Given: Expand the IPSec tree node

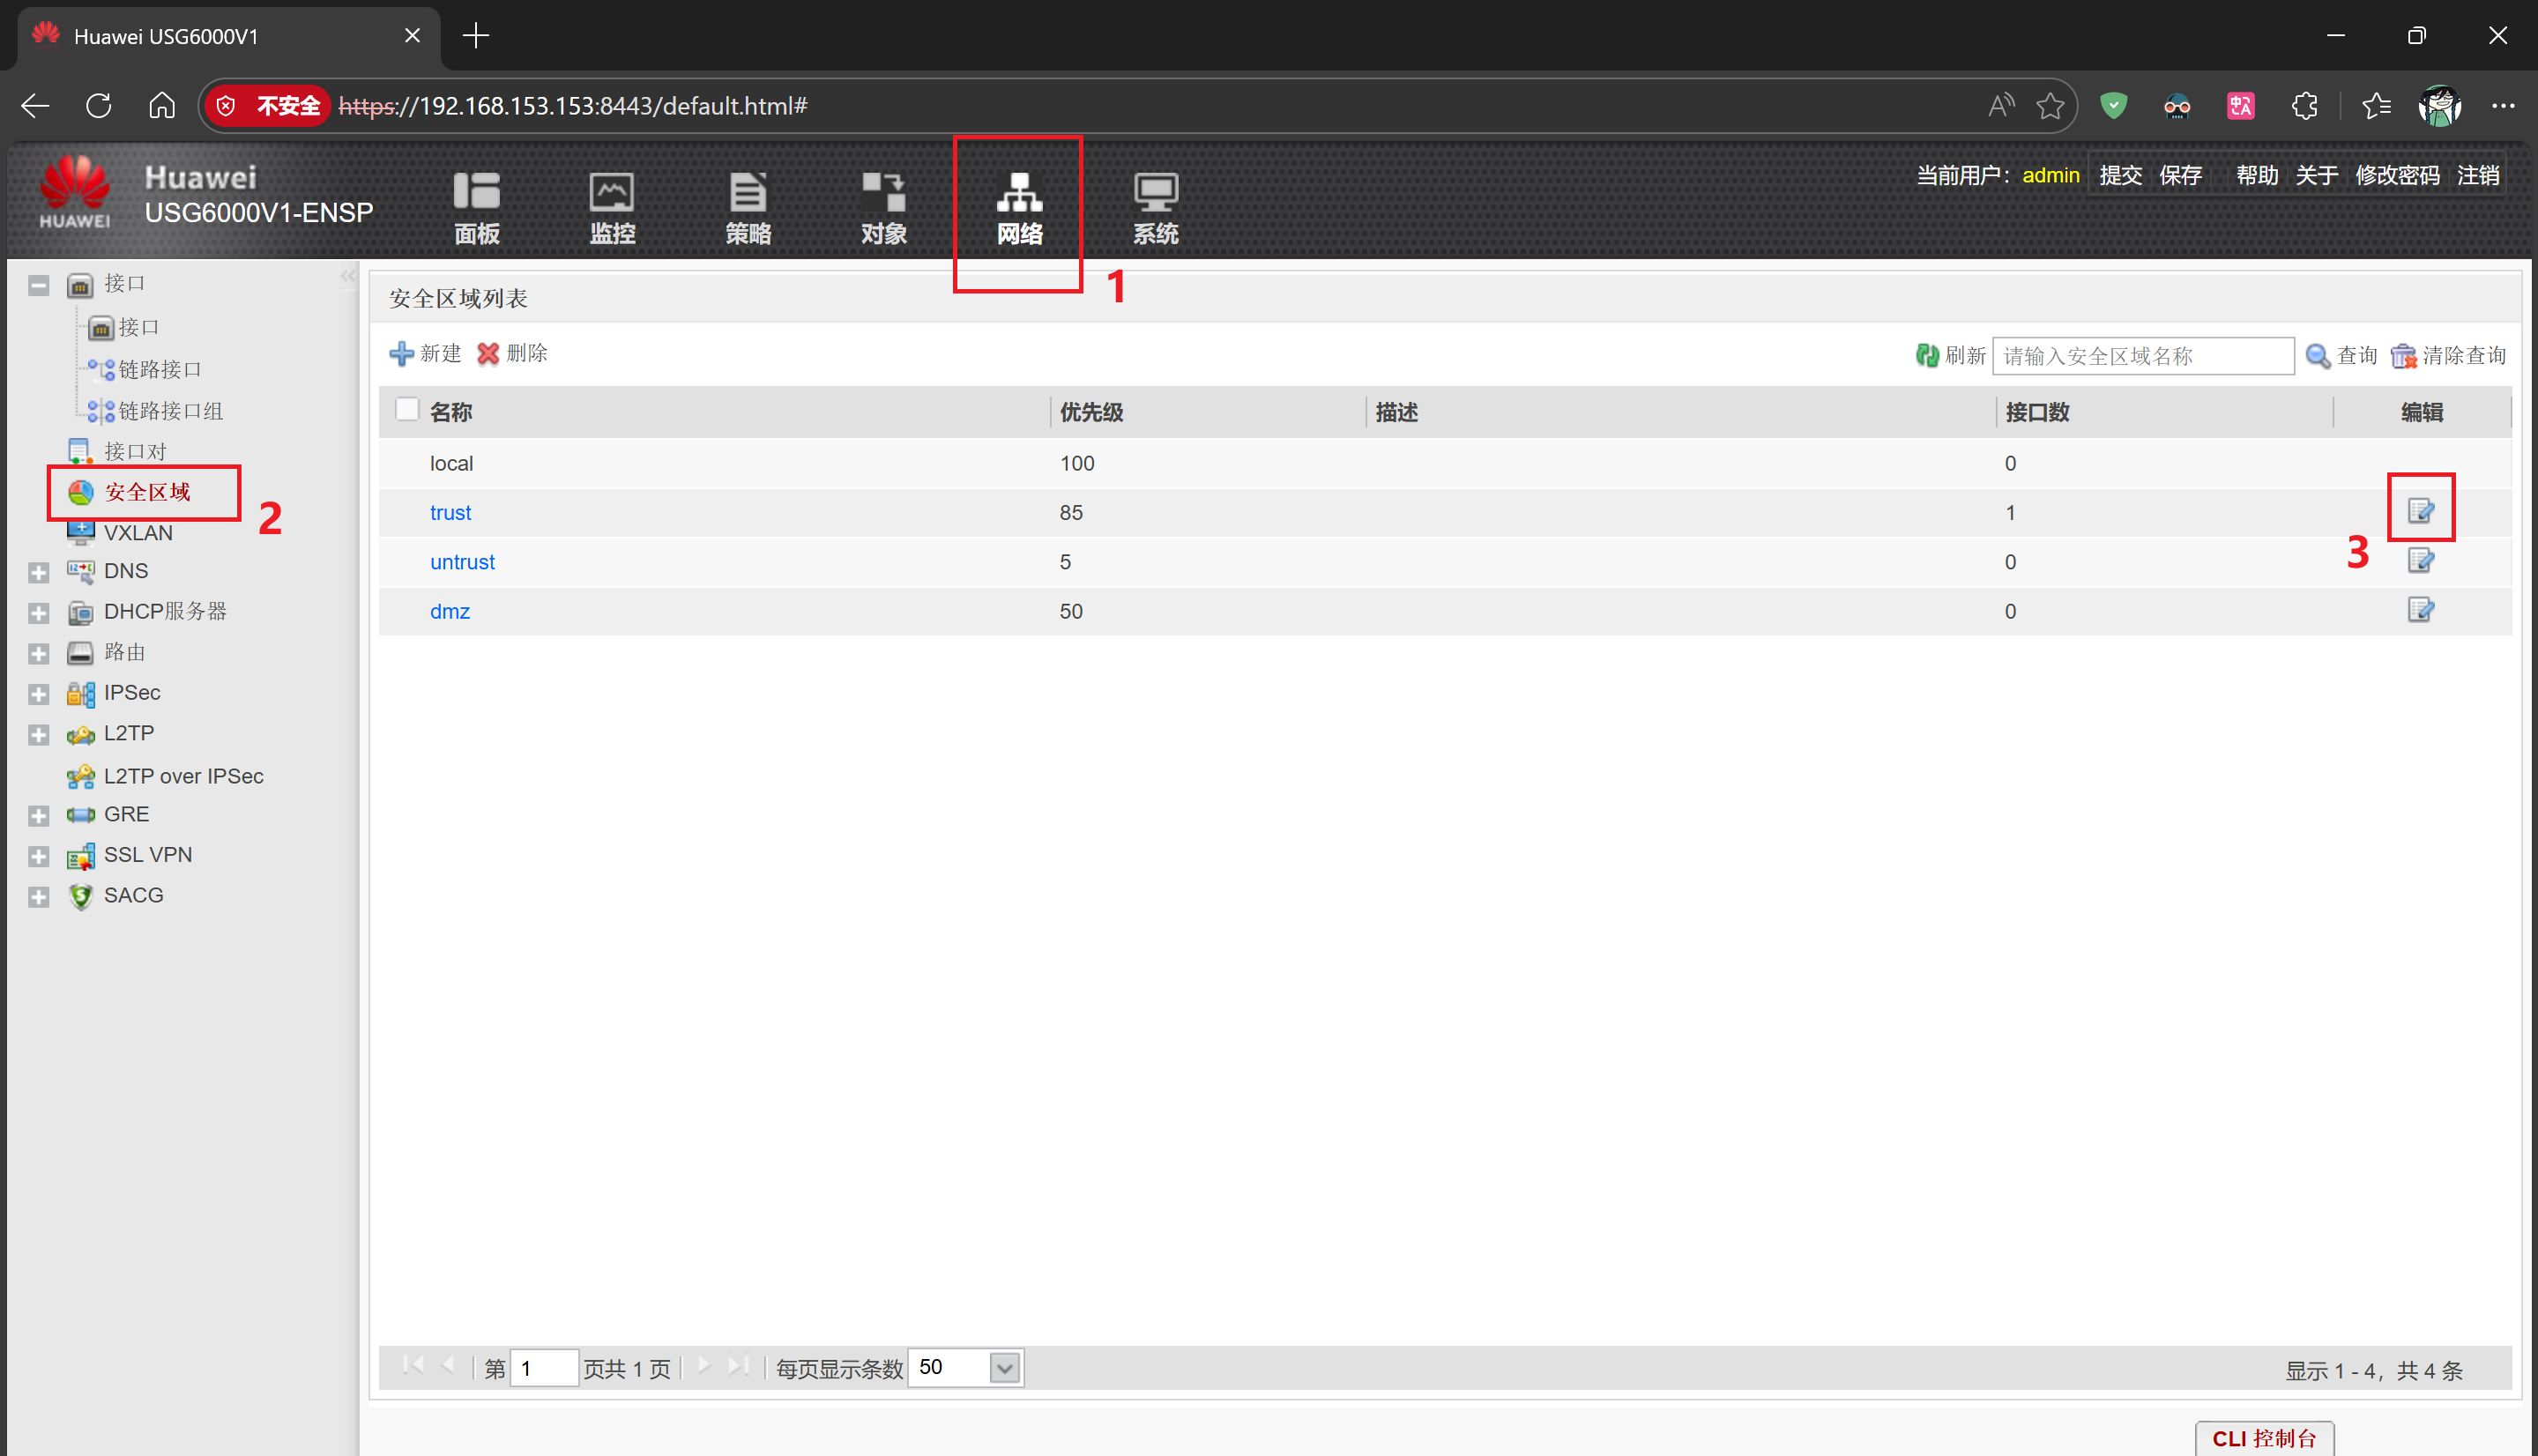Looking at the screenshot, I should (39, 694).
